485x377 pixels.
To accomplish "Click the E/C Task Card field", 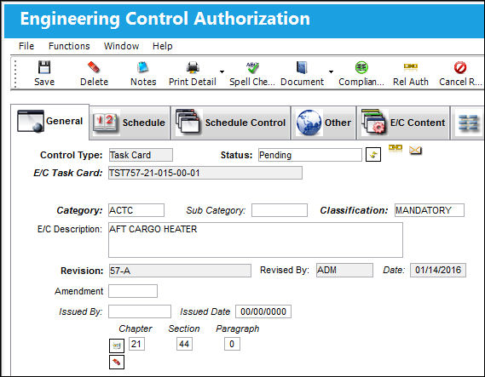I will point(205,173).
